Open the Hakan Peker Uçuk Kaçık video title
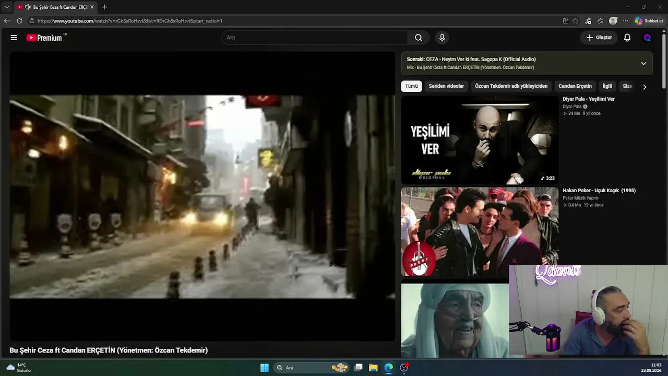Viewport: 668px width, 376px height. pos(599,191)
